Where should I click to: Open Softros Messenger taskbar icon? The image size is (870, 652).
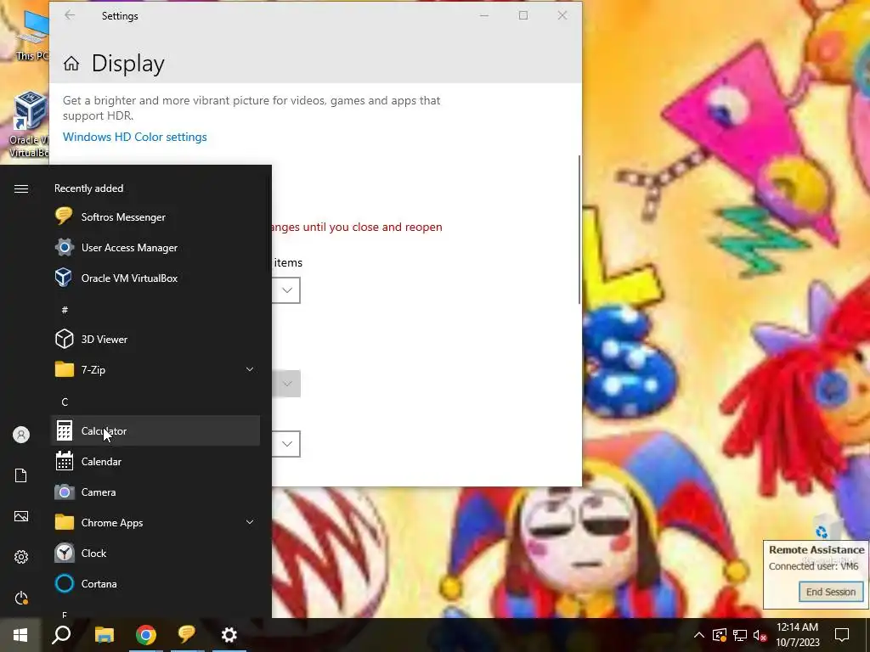(187, 635)
